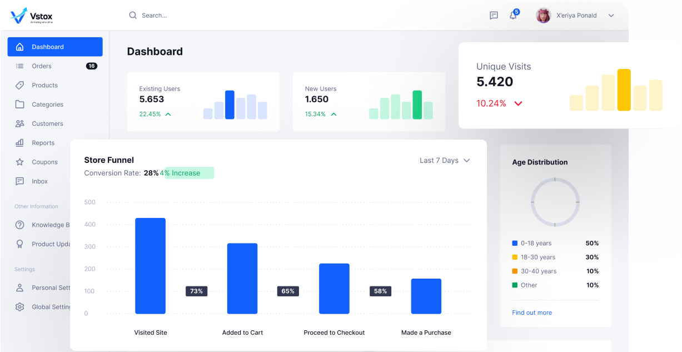Click the Customers people icon

(20, 123)
